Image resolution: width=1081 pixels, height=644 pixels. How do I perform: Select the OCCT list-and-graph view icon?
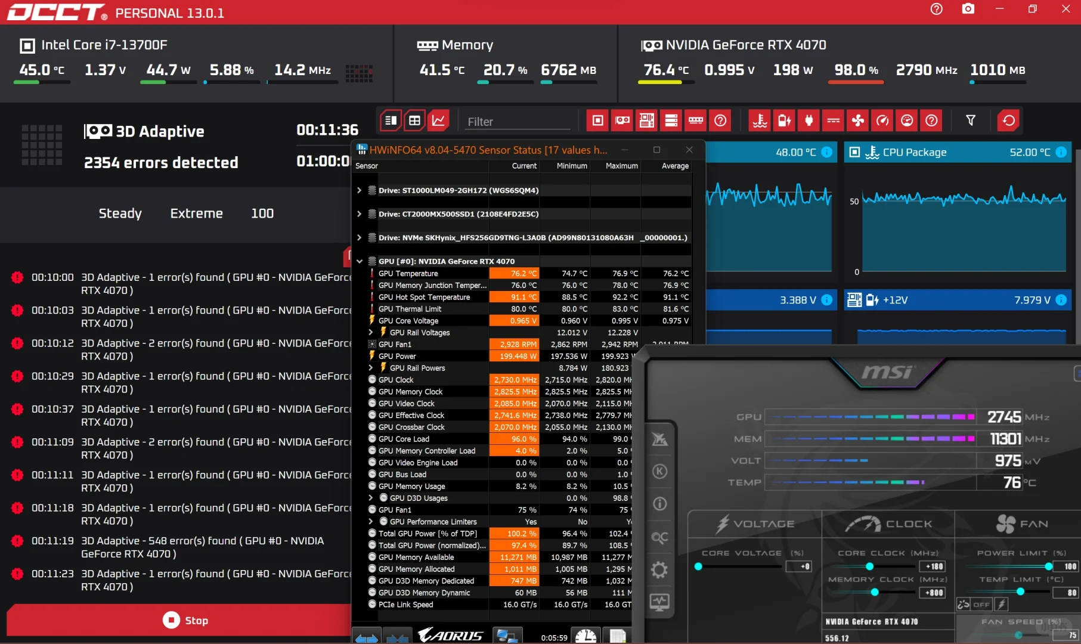391,121
